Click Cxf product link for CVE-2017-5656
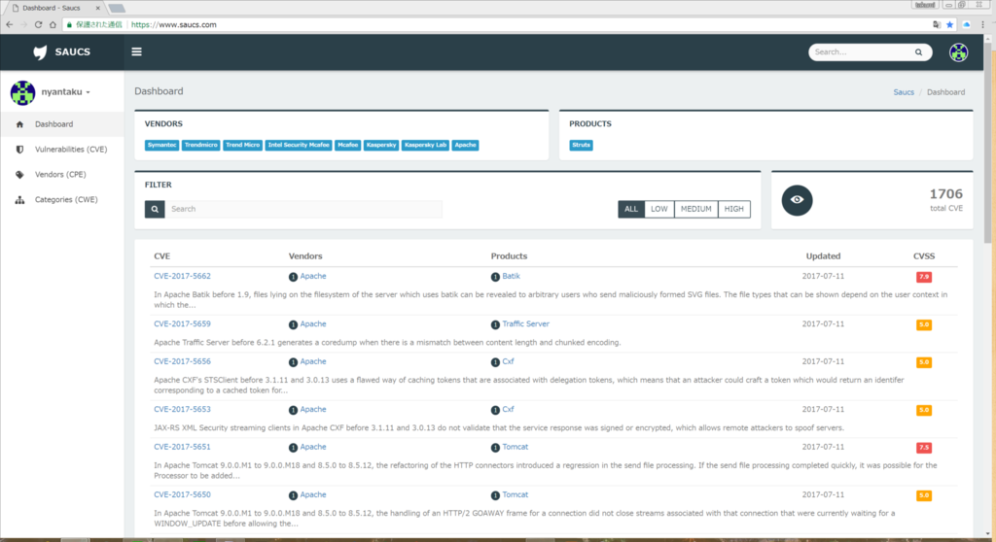 tap(508, 361)
